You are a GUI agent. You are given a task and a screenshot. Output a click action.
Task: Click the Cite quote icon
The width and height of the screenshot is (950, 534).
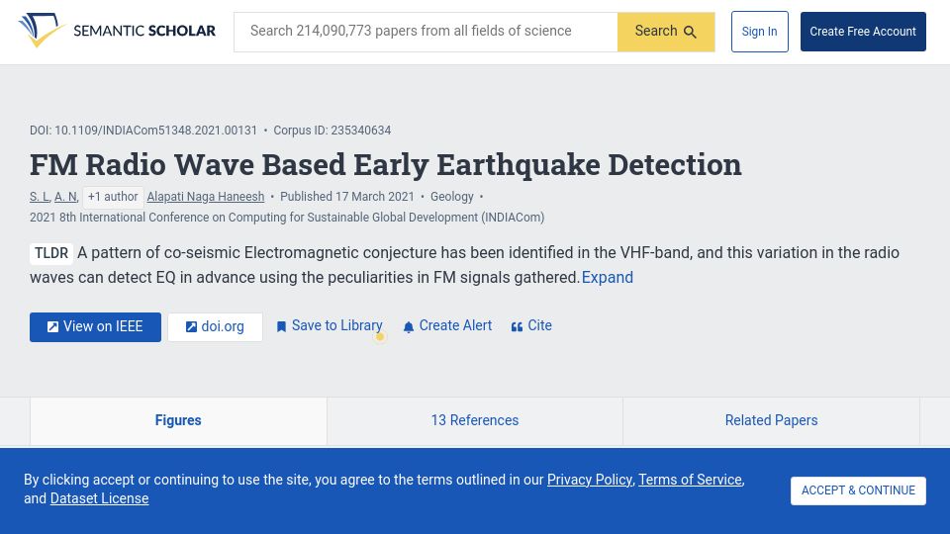517,327
